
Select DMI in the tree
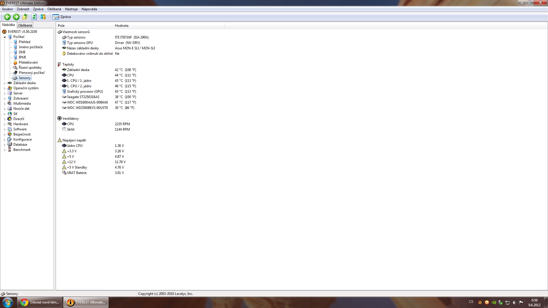click(x=22, y=52)
